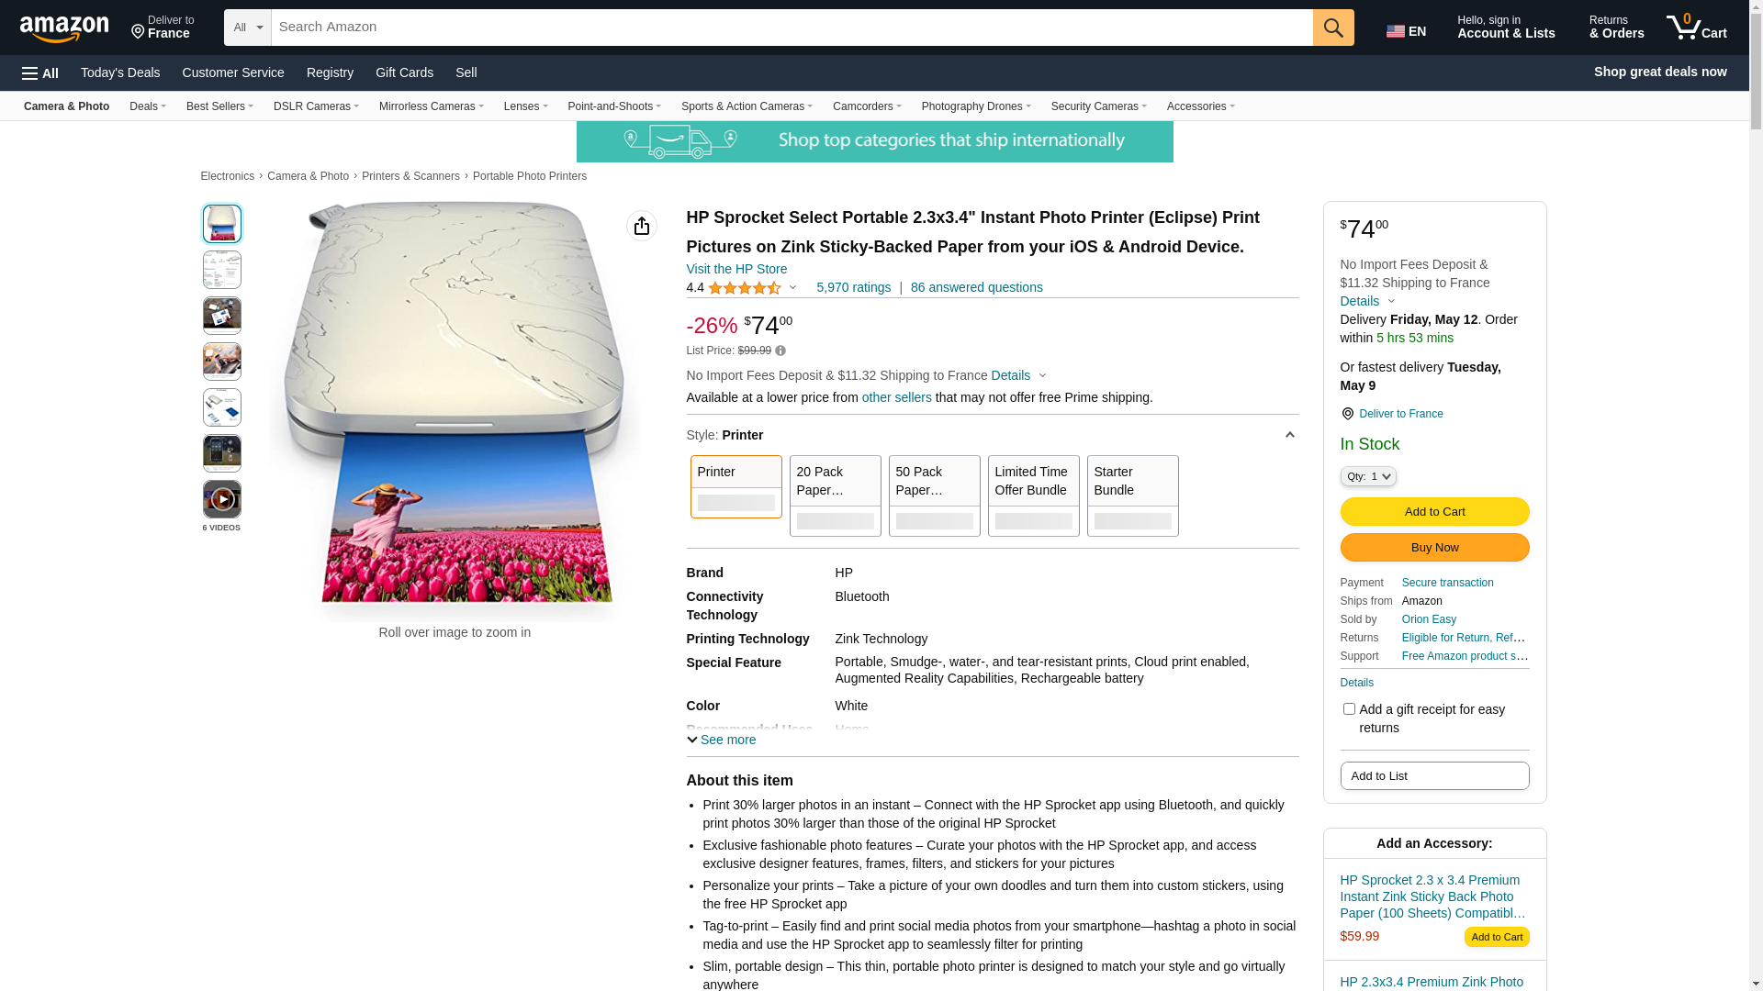This screenshot has width=1763, height=991.
Task: Click the Add to Cart button
Action: (1434, 511)
